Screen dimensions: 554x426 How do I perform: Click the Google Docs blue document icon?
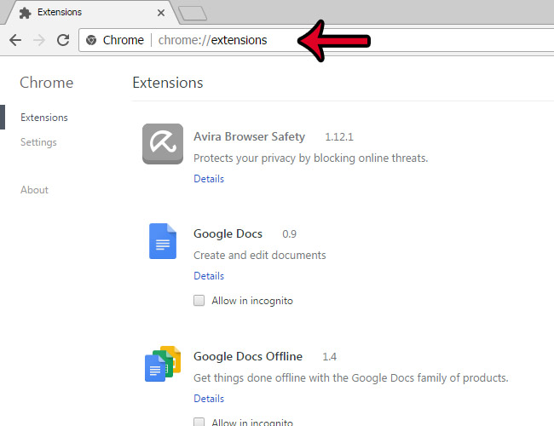[163, 241]
